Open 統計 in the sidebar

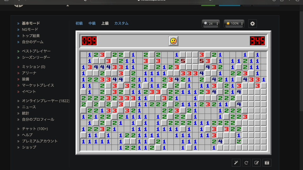coord(25,113)
